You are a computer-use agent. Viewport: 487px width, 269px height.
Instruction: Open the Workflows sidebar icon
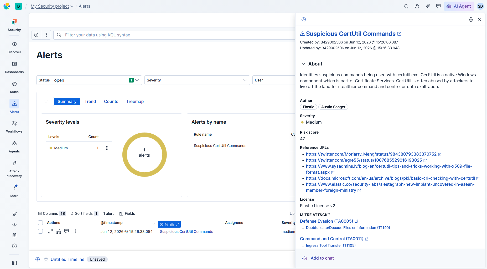pos(14,127)
